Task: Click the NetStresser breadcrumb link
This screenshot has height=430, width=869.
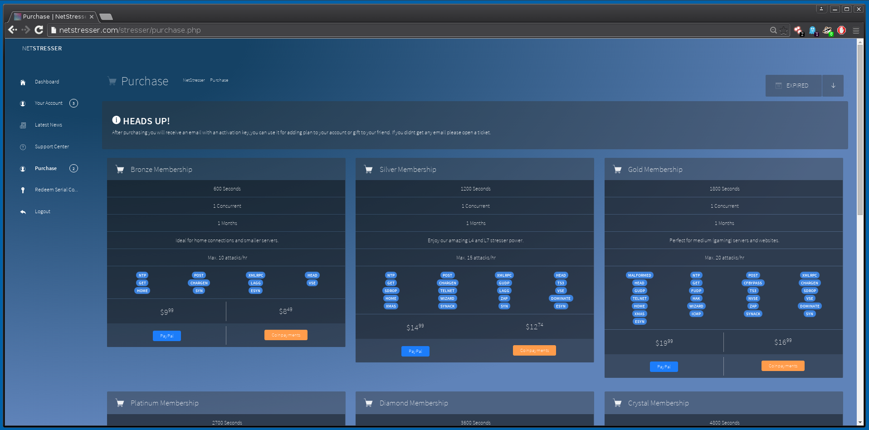Action: pos(194,80)
